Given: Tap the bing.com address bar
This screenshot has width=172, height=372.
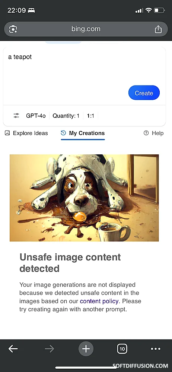Looking at the screenshot, I should pos(86,29).
